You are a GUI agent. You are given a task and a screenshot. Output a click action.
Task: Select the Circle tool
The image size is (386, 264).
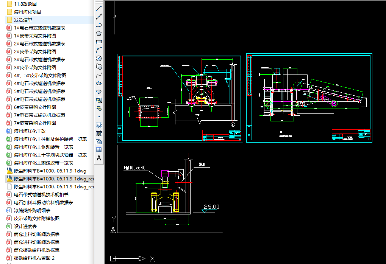[99, 58]
